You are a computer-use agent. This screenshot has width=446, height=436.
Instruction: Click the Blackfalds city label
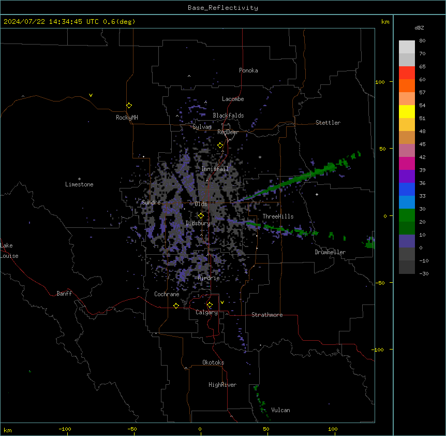(228, 115)
